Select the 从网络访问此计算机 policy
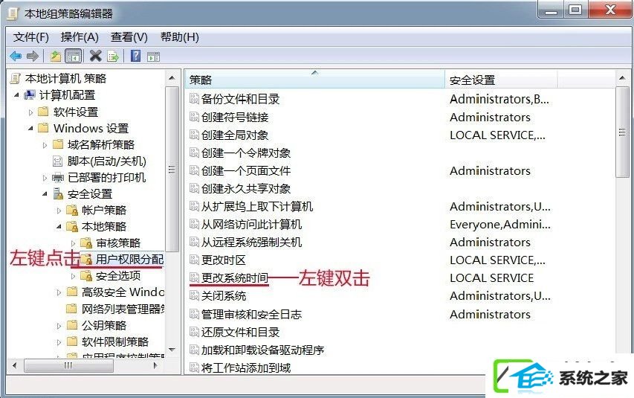This screenshot has height=398, width=634. [251, 225]
